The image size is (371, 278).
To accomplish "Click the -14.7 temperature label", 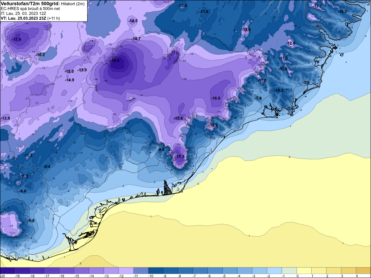I will coord(136,39).
